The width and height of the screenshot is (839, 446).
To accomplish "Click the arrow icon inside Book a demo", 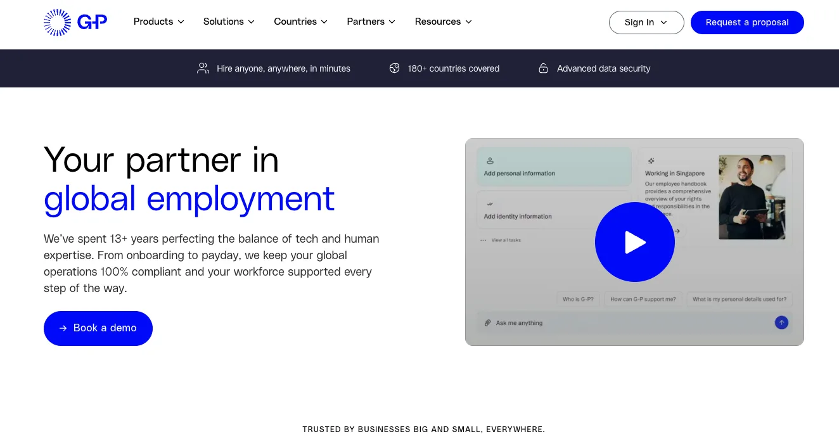I will [63, 328].
